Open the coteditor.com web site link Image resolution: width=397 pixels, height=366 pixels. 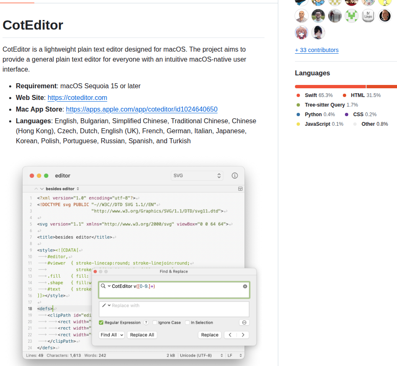[x=77, y=98]
